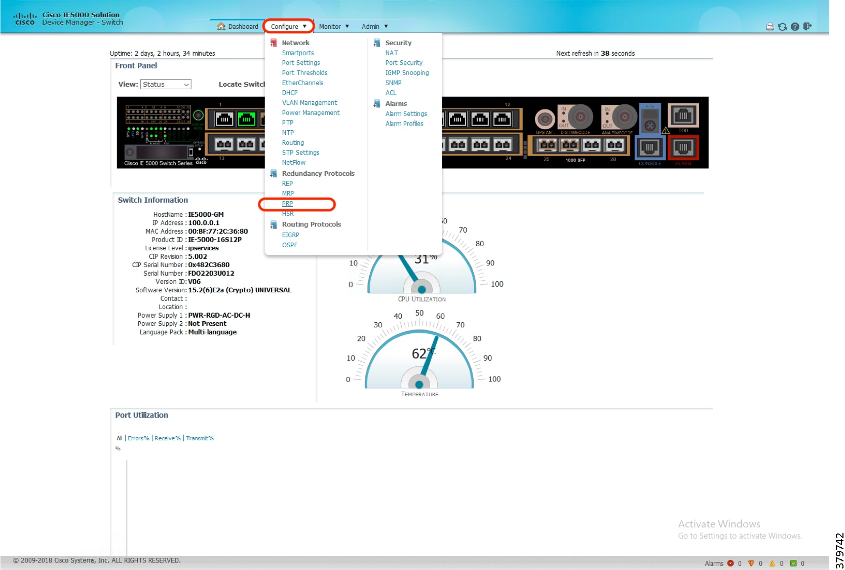Go to the Dashboard tab
Screen dimensions: 845x570
pos(238,26)
